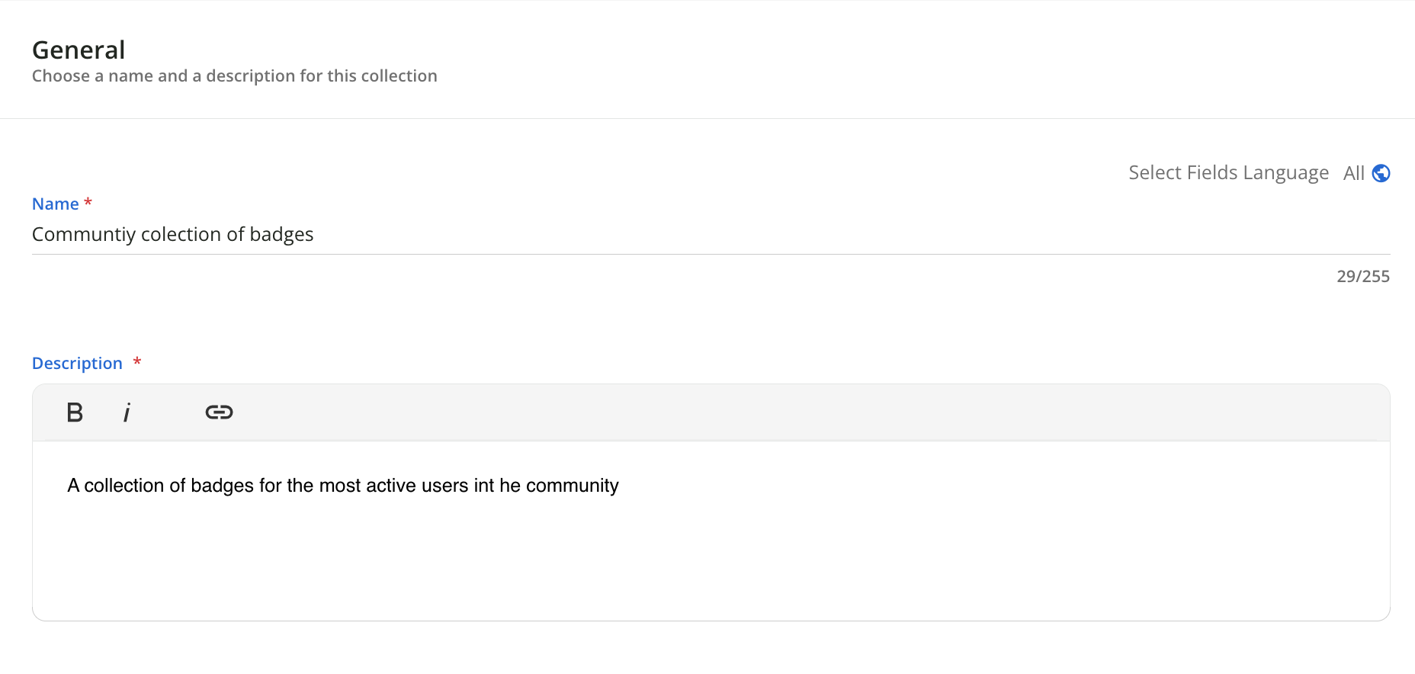
Task: Open the "All" fields language selector
Action: (1353, 173)
